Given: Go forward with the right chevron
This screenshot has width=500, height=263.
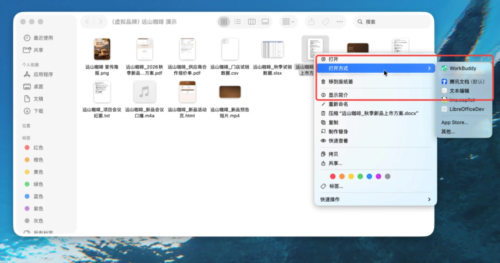Looking at the screenshot, I should (x=101, y=22).
